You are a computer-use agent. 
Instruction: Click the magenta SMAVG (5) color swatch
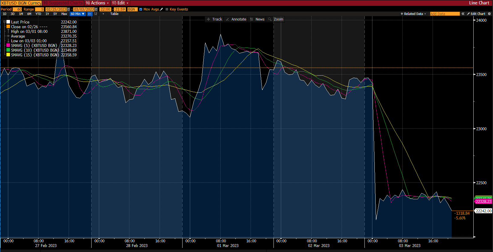8,45
